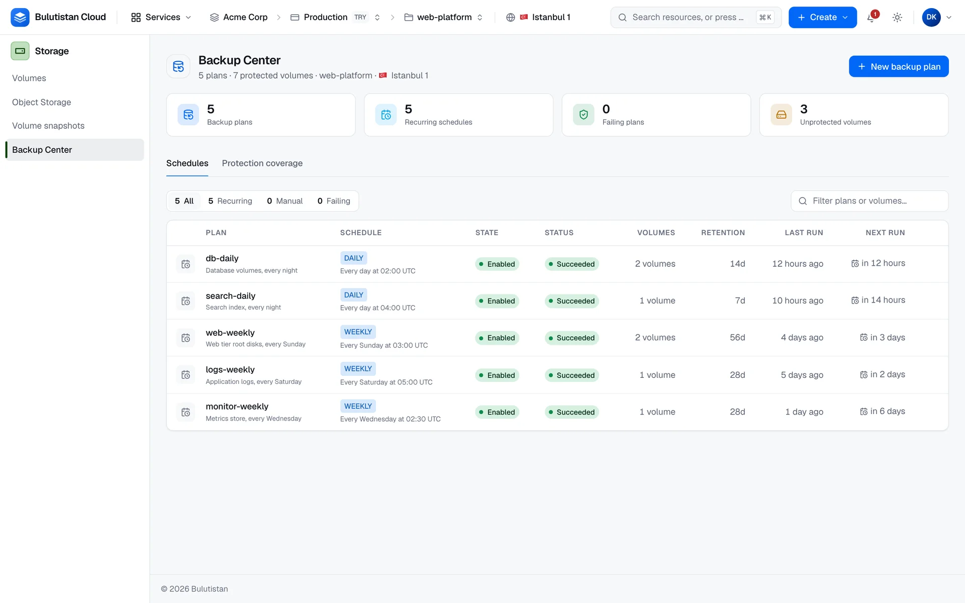Open Volume snapshots in sidebar
Viewport: 965px width, 603px height.
pyautogui.click(x=74, y=126)
